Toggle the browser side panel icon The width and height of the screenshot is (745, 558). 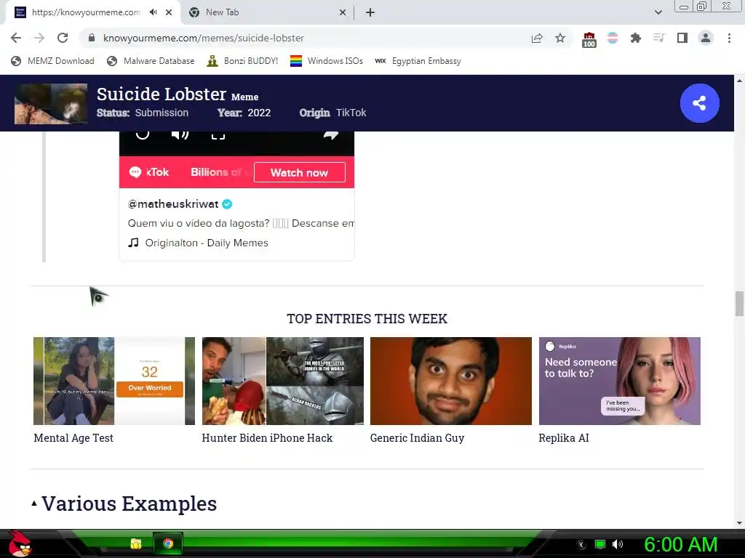tap(682, 38)
